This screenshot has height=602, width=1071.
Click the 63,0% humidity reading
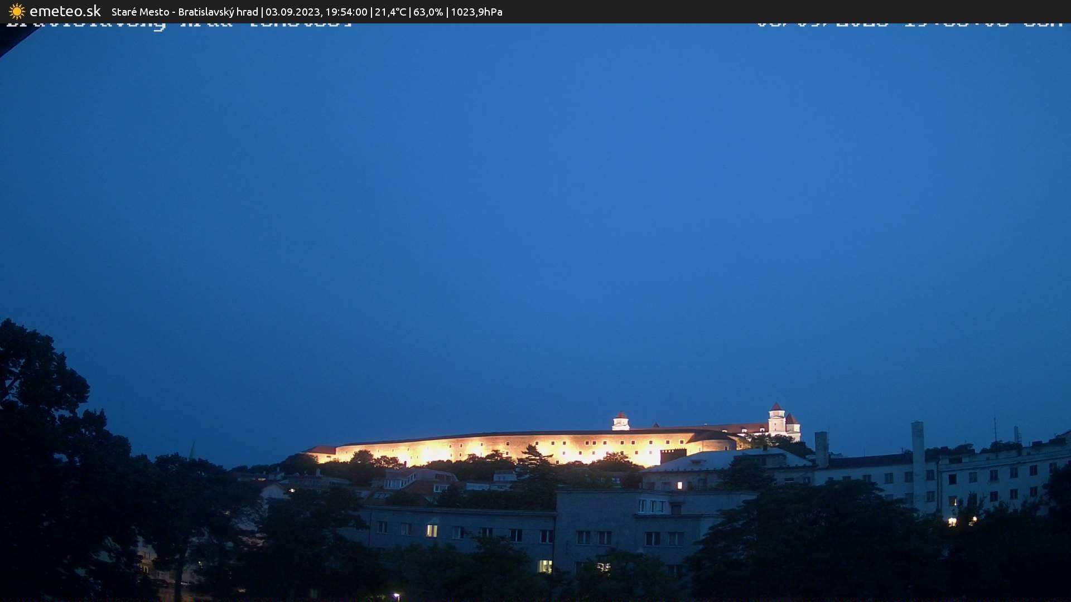tap(428, 12)
